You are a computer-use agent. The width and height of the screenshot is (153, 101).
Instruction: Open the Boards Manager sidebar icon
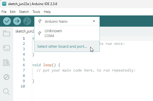coord(6,48)
